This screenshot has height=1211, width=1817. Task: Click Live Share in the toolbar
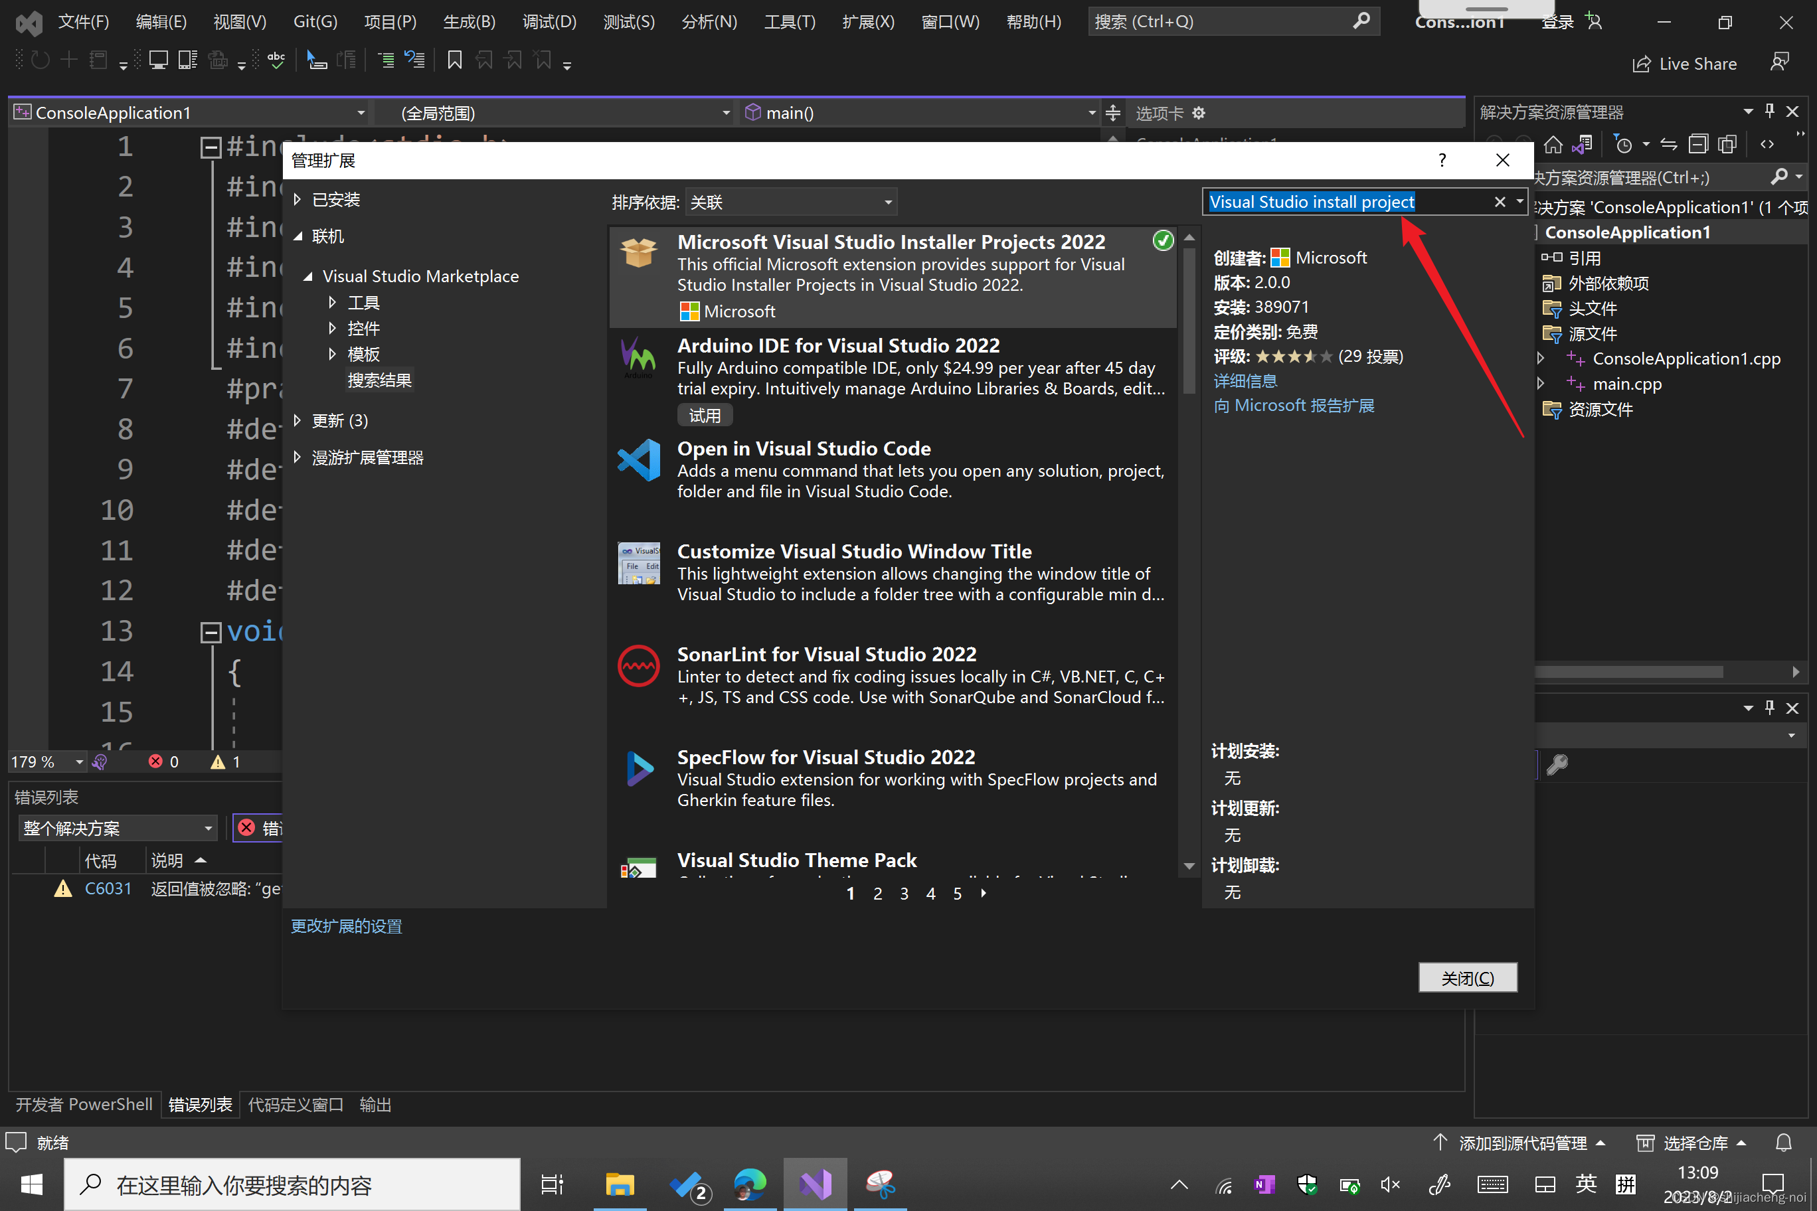point(1684,64)
